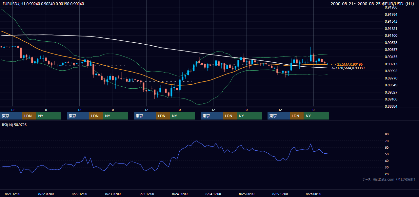Select the 8/26 00:00 time label

(314, 194)
